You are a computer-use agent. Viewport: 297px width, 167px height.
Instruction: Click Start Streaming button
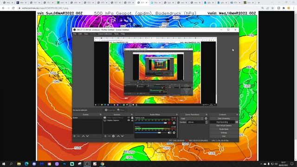(224, 119)
